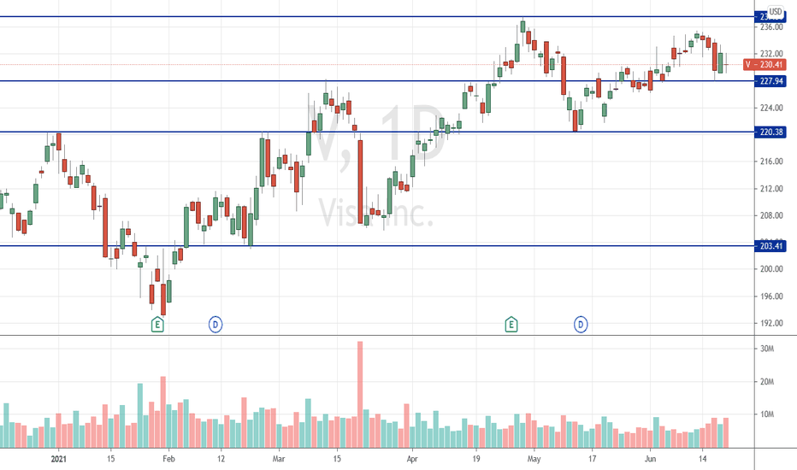Click the 2021 label on time axis
This screenshot has width=797, height=470.
pos(59,459)
